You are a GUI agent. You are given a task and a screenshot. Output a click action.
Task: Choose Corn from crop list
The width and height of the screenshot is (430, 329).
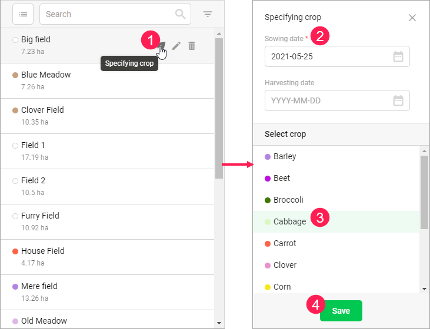(x=282, y=287)
